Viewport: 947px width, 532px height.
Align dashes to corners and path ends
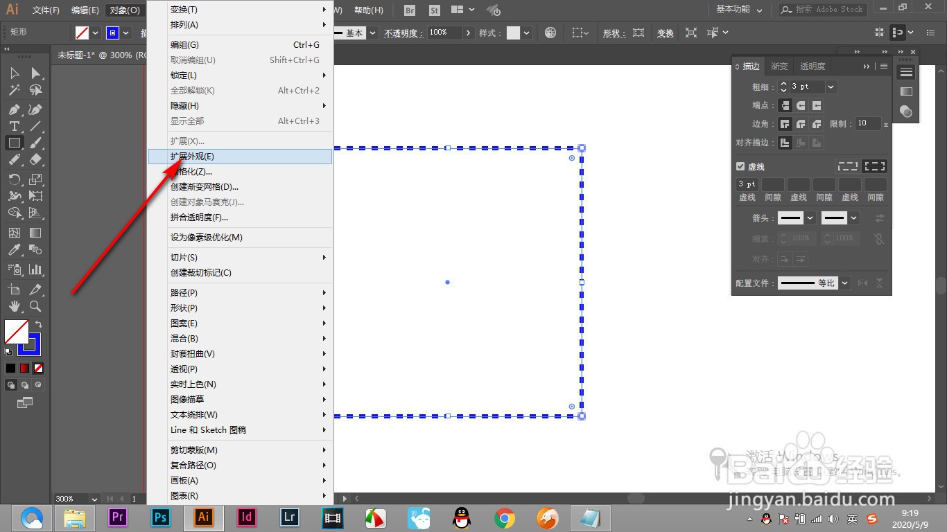point(876,166)
